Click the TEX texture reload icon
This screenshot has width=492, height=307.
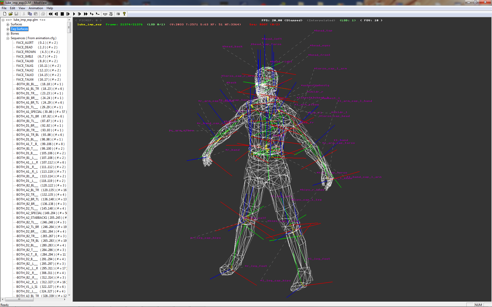111,14
